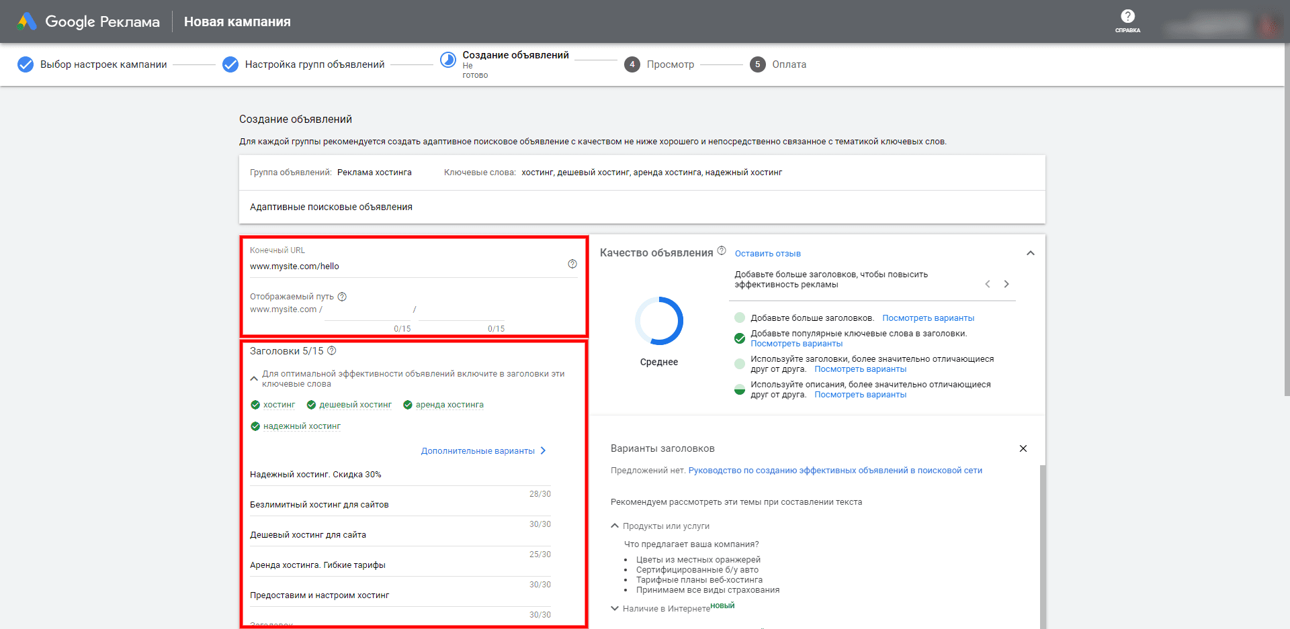Viewport: 1290px width, 629px height.
Task: Open Посмотреть варианты for differing headlines
Action: pos(860,369)
